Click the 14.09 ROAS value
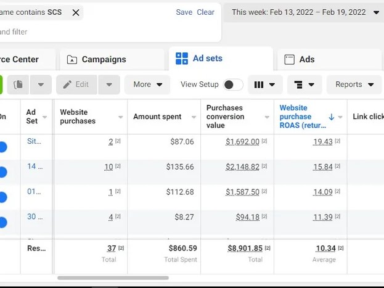The height and width of the screenshot is (288, 384). click(323, 192)
